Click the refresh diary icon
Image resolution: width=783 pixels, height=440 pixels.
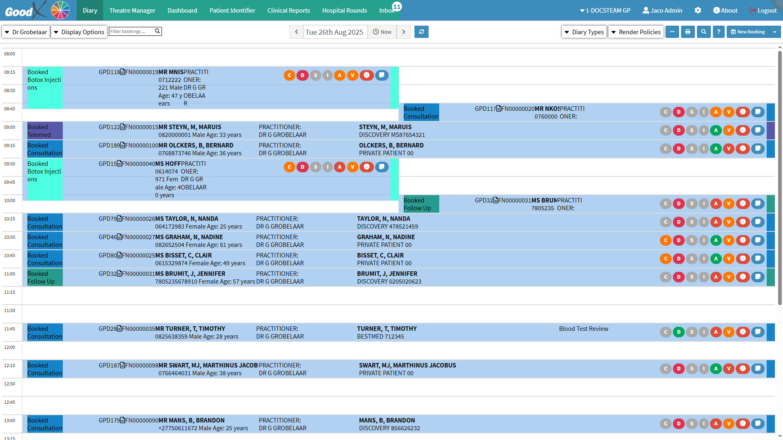pyautogui.click(x=421, y=32)
